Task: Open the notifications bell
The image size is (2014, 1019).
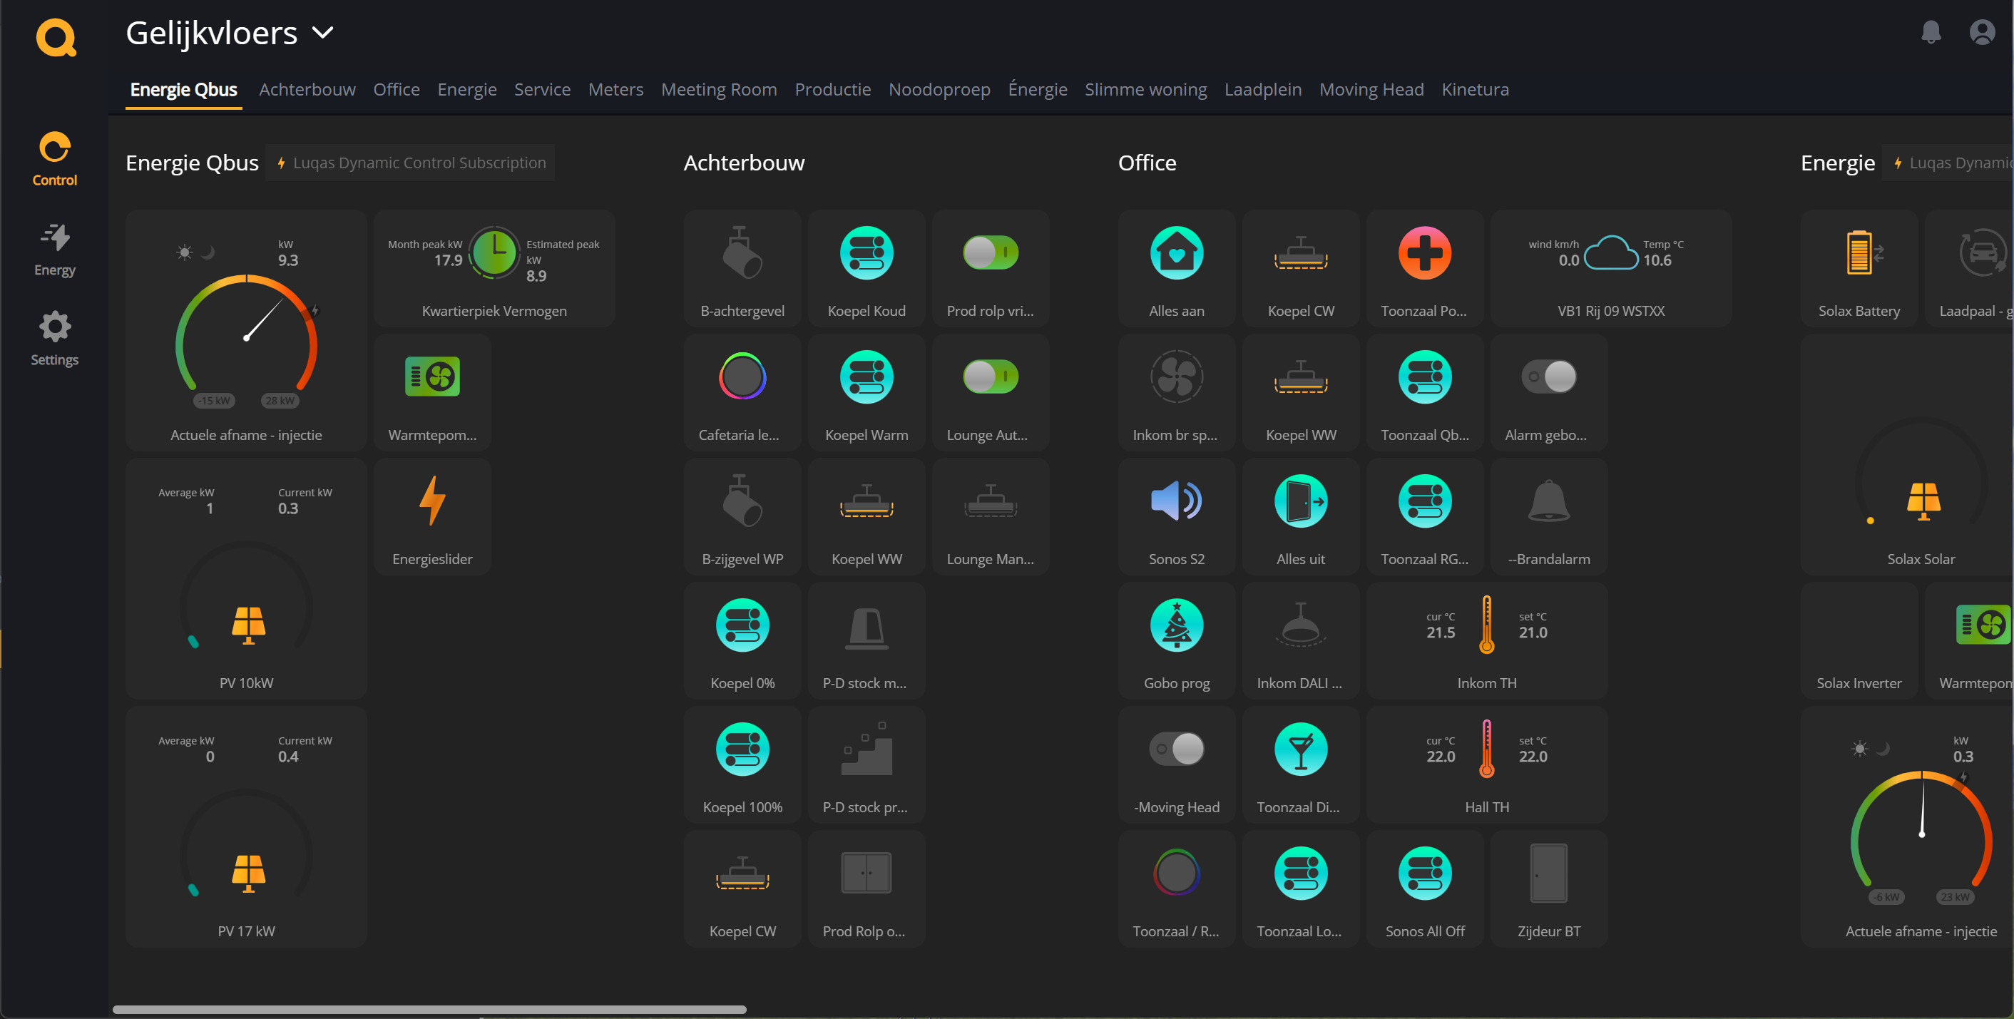Action: click(x=1931, y=32)
